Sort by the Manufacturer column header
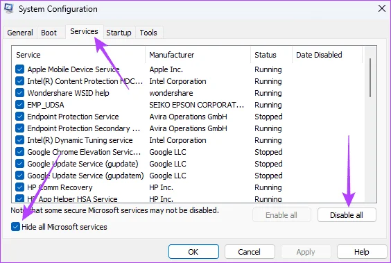391x263 pixels. point(198,55)
